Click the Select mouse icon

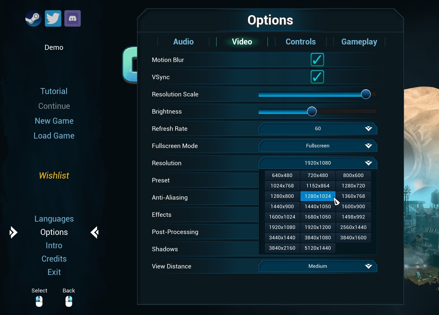(39, 301)
